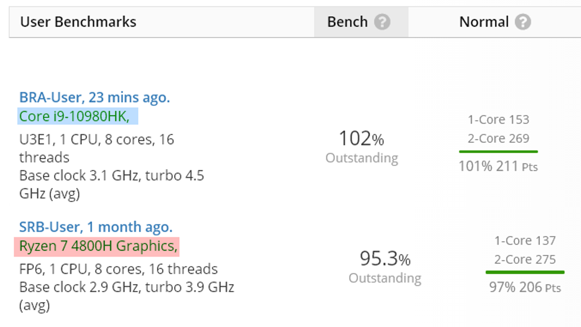Open the Core i9-10980HK link
Image resolution: width=581 pixels, height=327 pixels.
pos(74,116)
